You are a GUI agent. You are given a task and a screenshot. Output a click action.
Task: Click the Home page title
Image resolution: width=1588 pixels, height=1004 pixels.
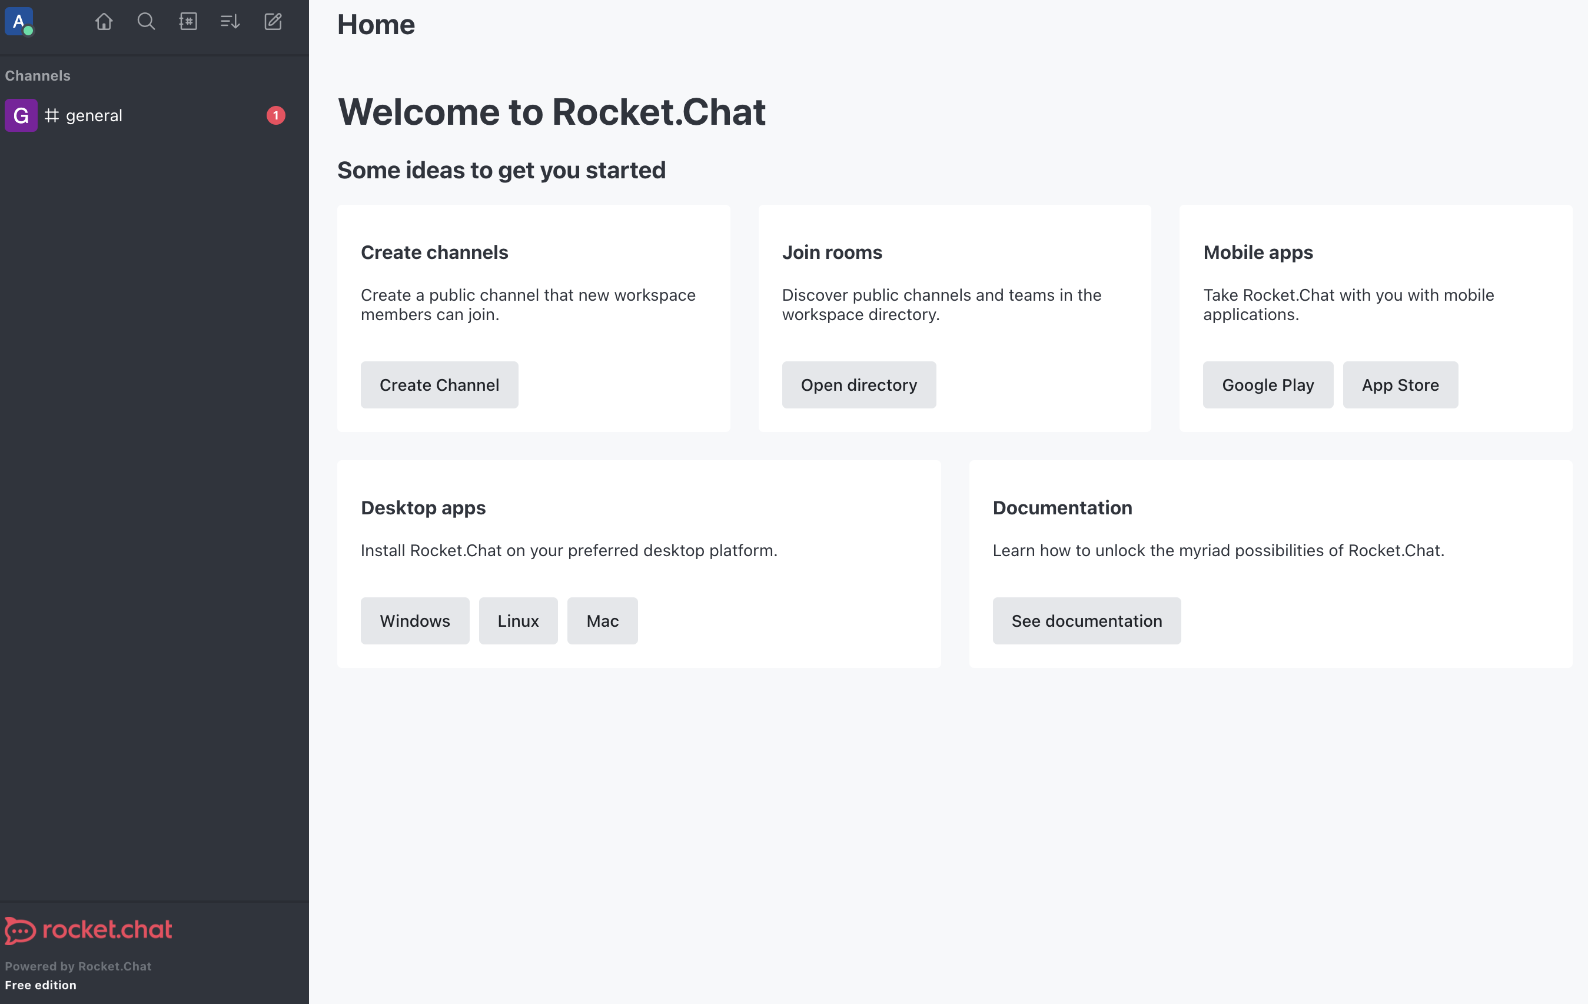coord(376,24)
